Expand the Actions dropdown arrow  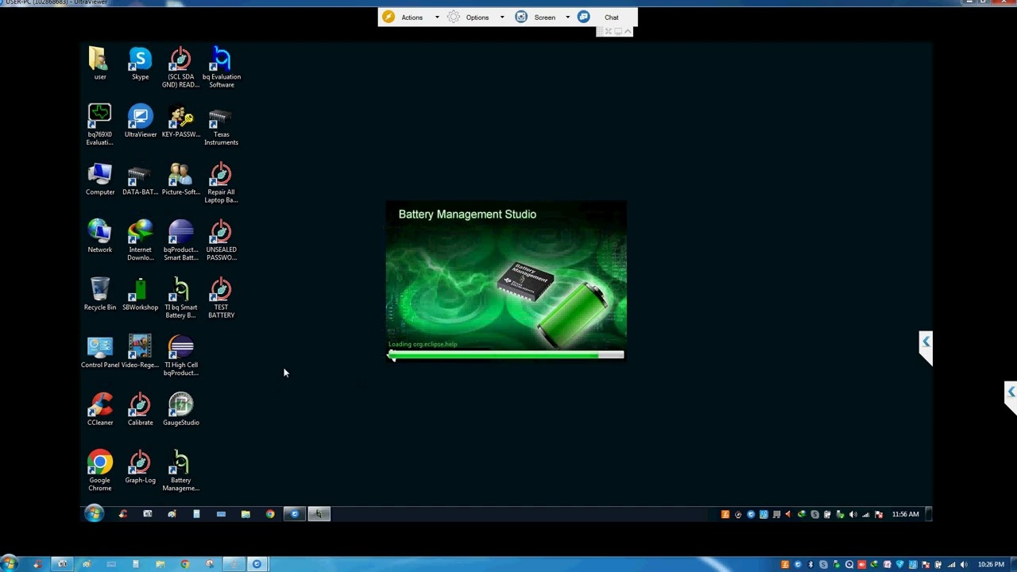(x=436, y=17)
